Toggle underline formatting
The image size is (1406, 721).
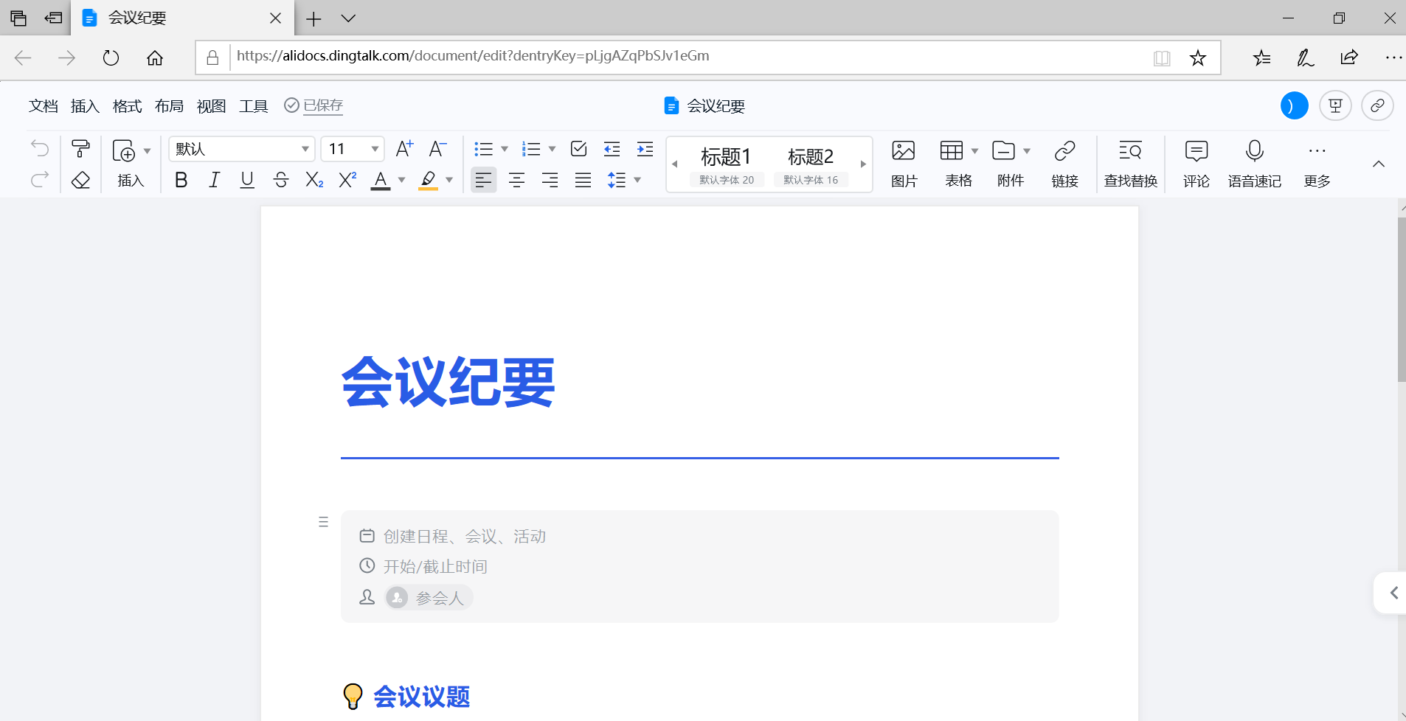pos(247,179)
